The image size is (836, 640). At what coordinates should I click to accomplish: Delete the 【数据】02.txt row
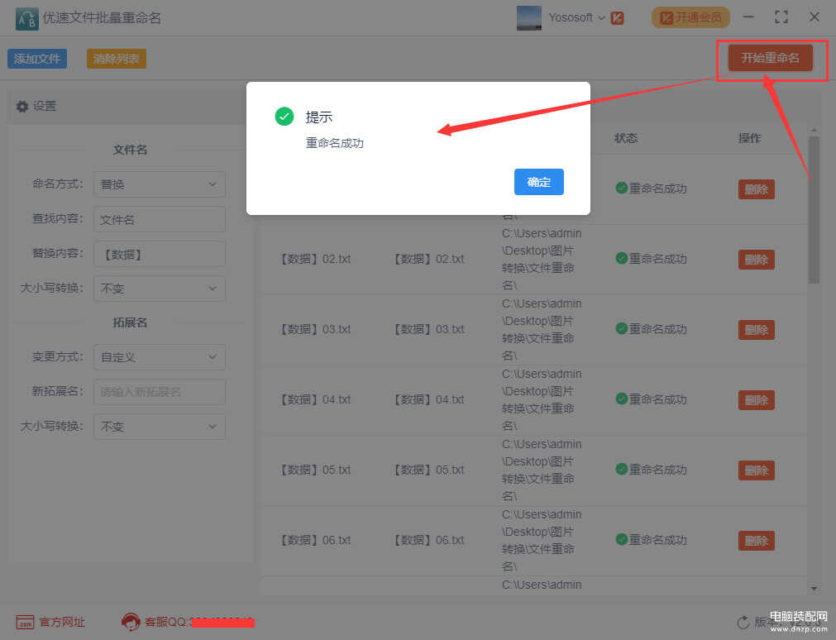point(756,260)
